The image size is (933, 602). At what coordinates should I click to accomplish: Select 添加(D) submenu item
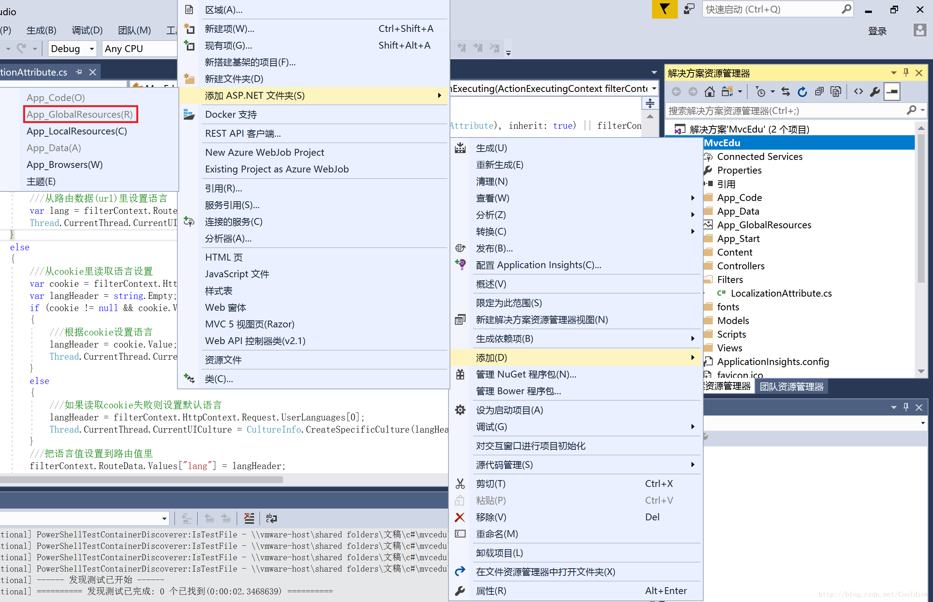pyautogui.click(x=490, y=356)
